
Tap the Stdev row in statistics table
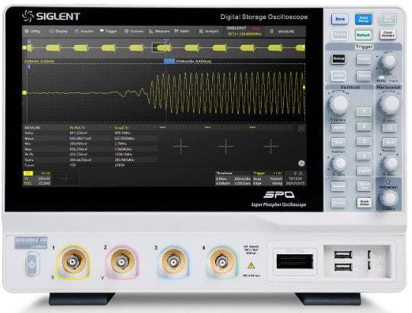click(91, 160)
